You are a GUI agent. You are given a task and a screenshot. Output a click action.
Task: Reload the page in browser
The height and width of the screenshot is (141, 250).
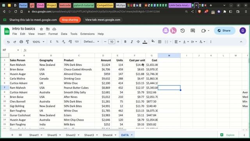click(x=16, y=11)
